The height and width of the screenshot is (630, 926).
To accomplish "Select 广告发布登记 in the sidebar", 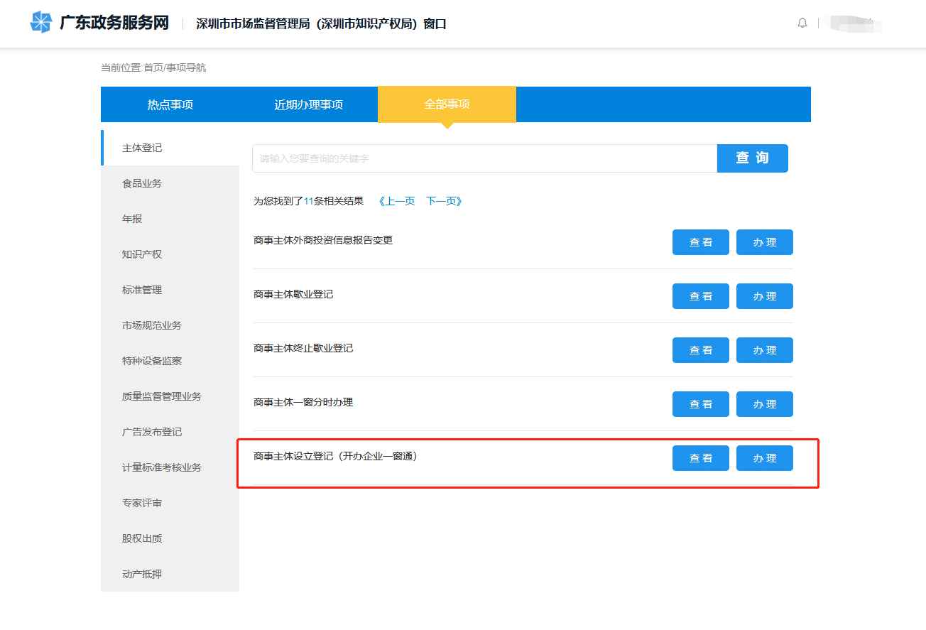I will pyautogui.click(x=170, y=432).
